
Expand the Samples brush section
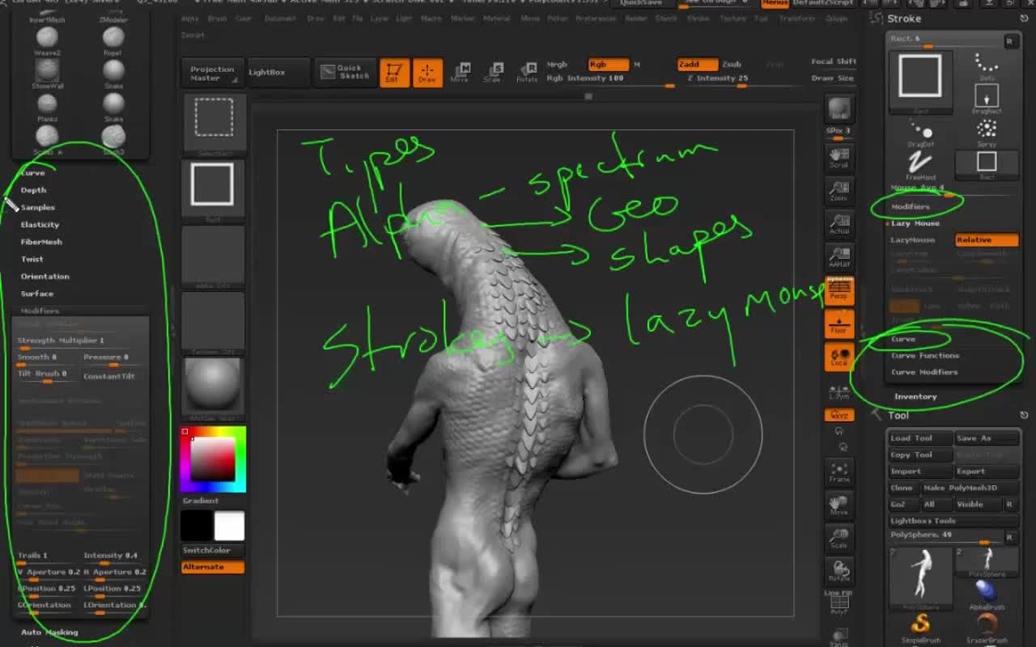point(37,208)
